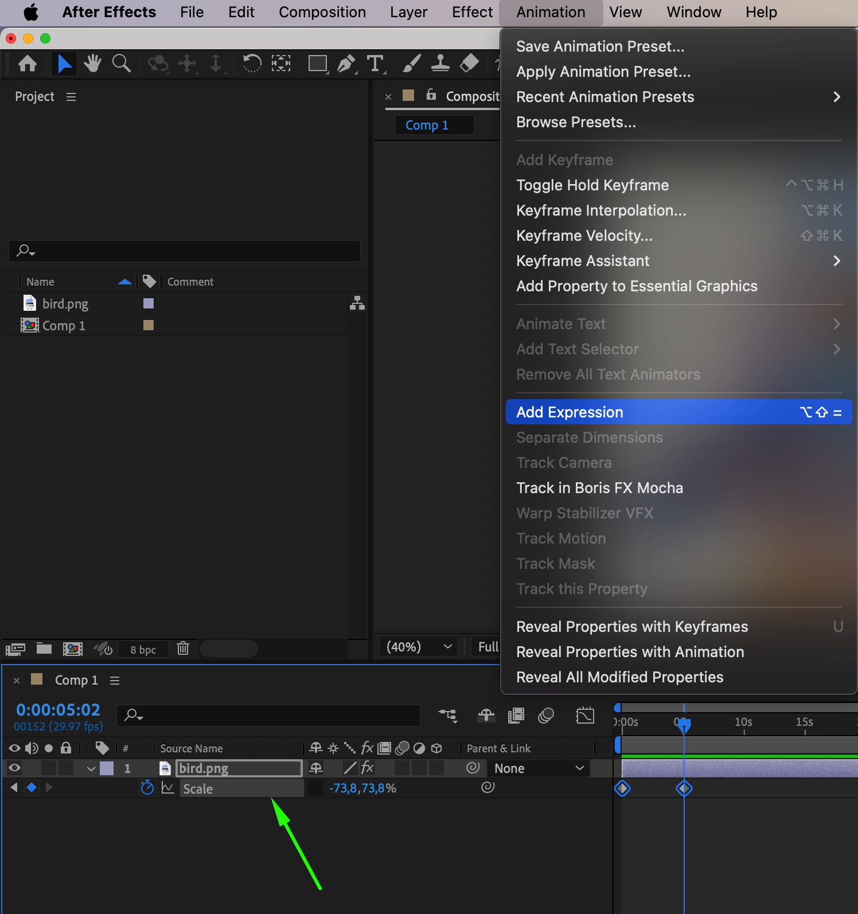Click Interpret Footage icon in Project panel
Screen dimensions: 858x914
point(15,649)
